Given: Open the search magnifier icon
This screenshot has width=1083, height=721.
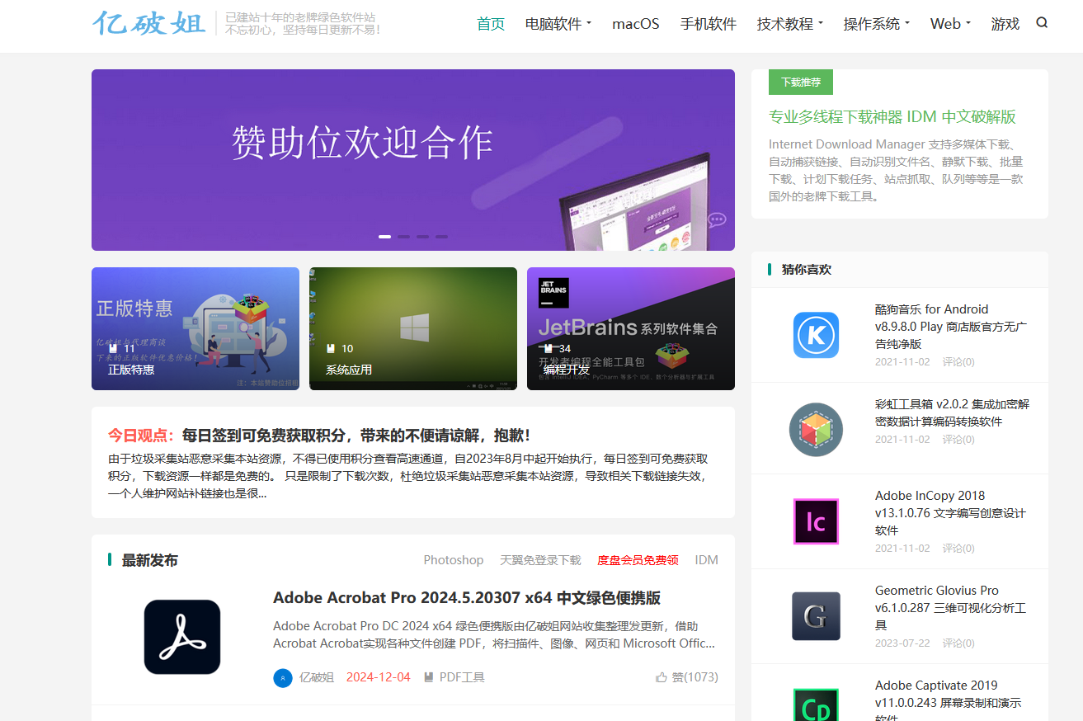Looking at the screenshot, I should click(1042, 23).
